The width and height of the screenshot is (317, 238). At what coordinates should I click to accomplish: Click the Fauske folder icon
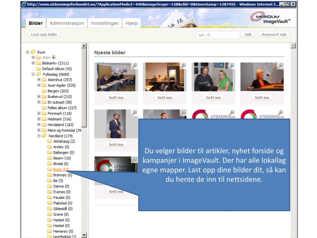click(x=50, y=197)
